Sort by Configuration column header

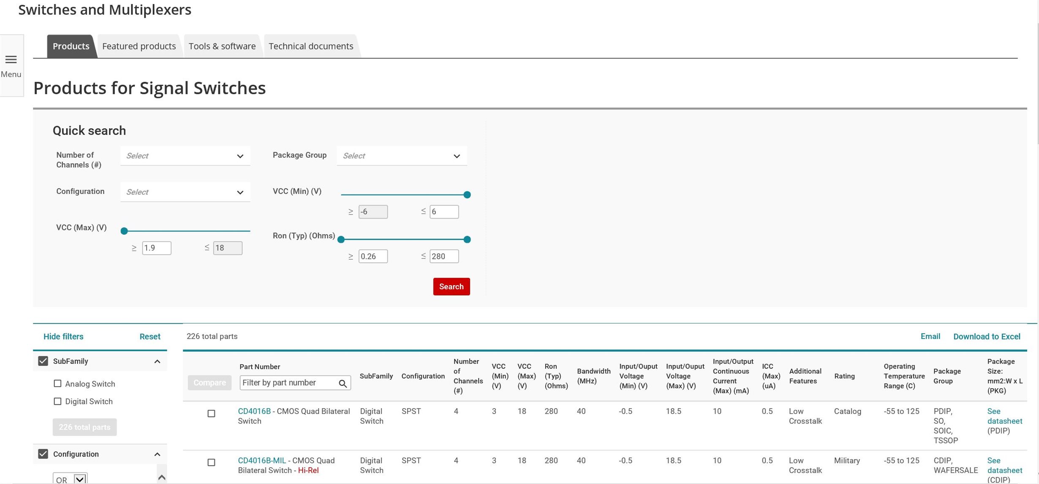tap(423, 376)
